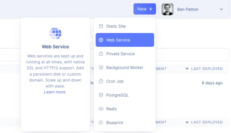Click the Ben Patton username text
231x133 pixels.
[x=188, y=9]
